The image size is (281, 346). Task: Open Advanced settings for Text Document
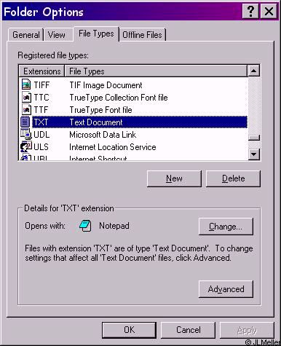tap(226, 289)
